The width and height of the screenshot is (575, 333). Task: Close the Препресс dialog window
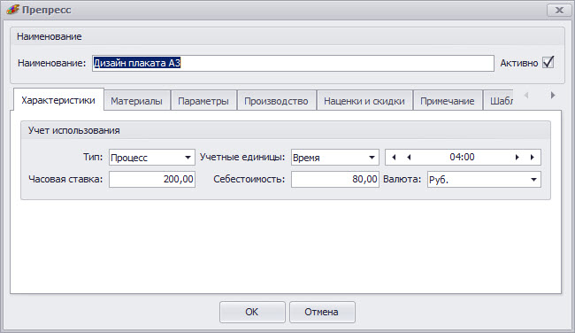pyautogui.click(x=559, y=10)
